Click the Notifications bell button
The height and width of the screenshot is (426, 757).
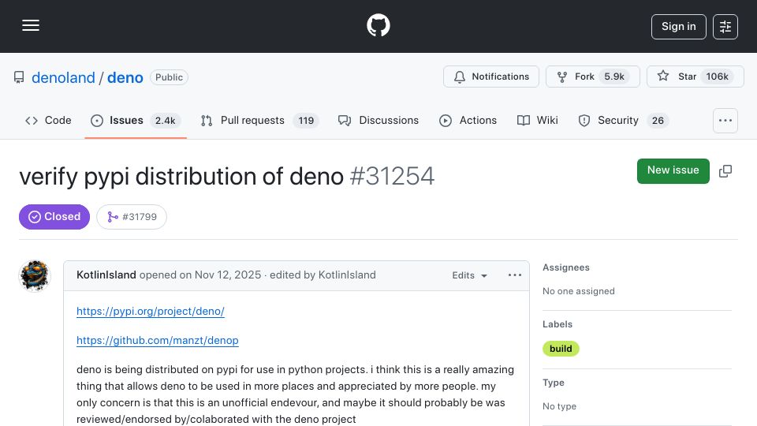click(x=491, y=77)
